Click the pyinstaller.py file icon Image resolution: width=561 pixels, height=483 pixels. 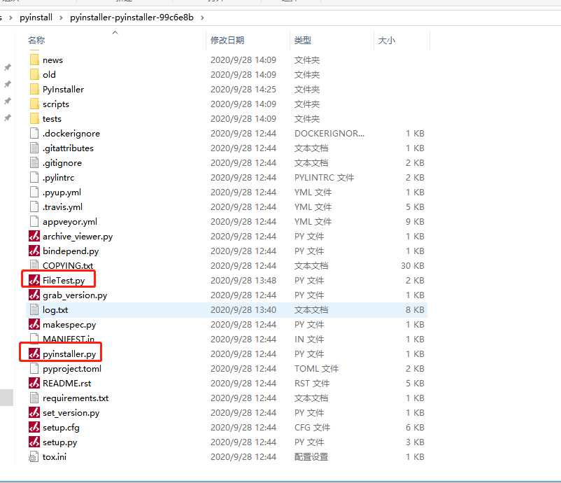[x=34, y=354]
